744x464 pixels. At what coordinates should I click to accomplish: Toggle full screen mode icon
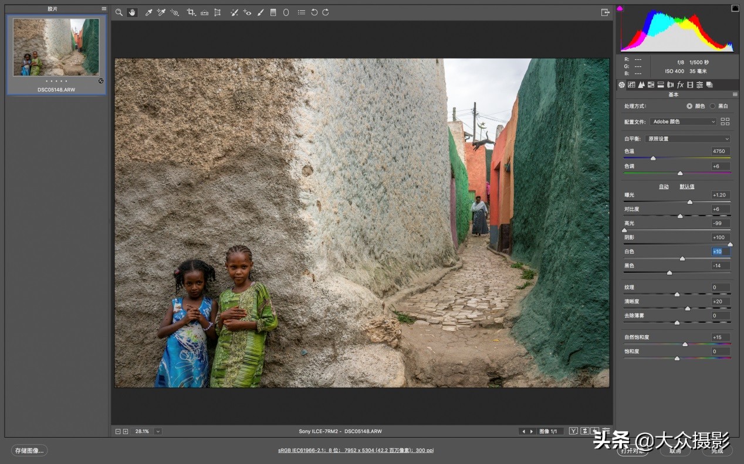(x=605, y=12)
